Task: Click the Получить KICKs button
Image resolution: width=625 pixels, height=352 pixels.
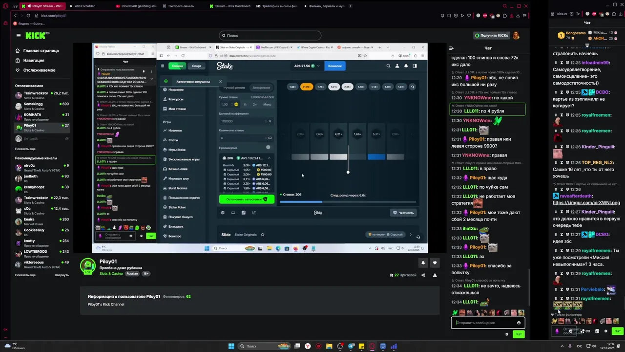Action: [x=492, y=35]
